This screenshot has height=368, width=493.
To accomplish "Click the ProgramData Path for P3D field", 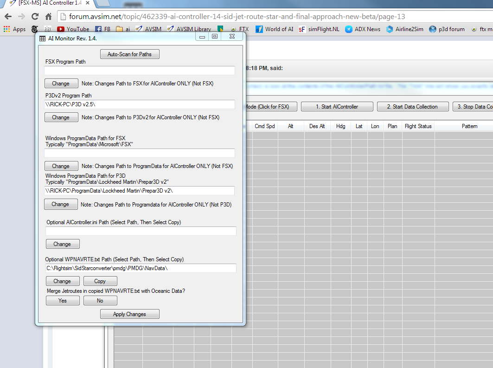I will pyautogui.click(x=139, y=191).
